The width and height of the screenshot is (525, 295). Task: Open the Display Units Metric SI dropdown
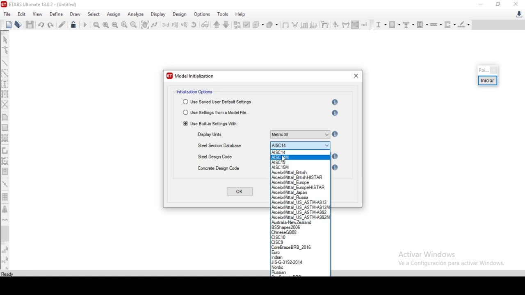[300, 134]
